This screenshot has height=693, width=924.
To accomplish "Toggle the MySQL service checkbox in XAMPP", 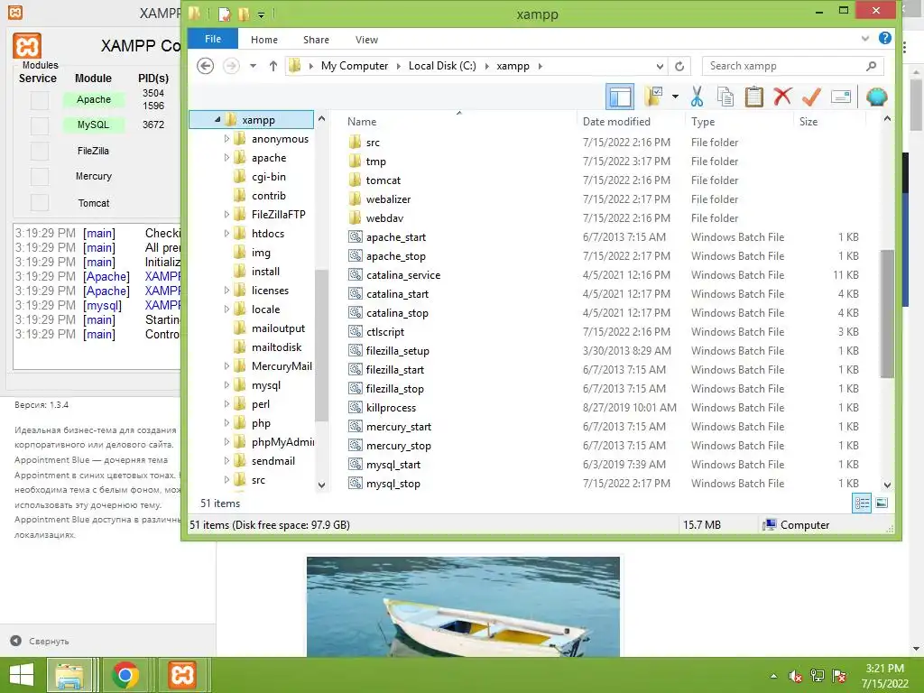I will [x=40, y=125].
